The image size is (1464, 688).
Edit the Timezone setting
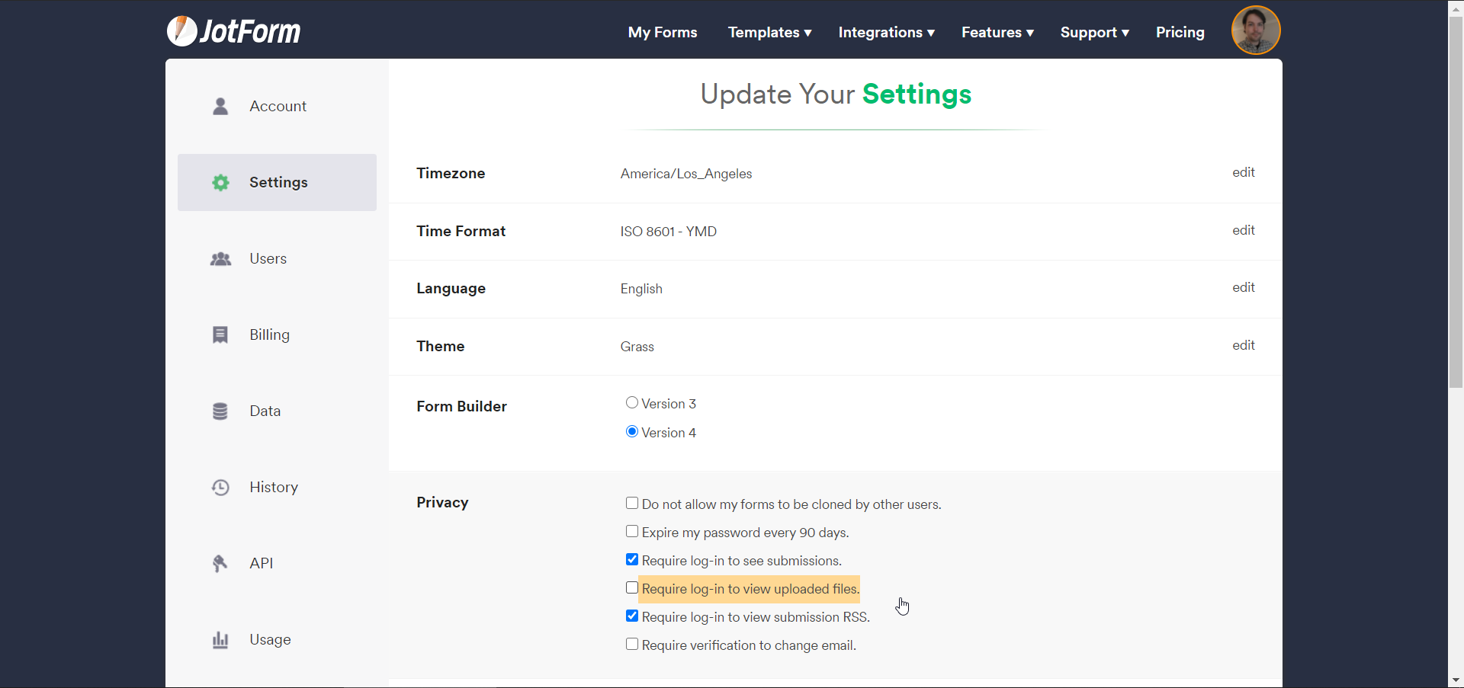(x=1243, y=172)
